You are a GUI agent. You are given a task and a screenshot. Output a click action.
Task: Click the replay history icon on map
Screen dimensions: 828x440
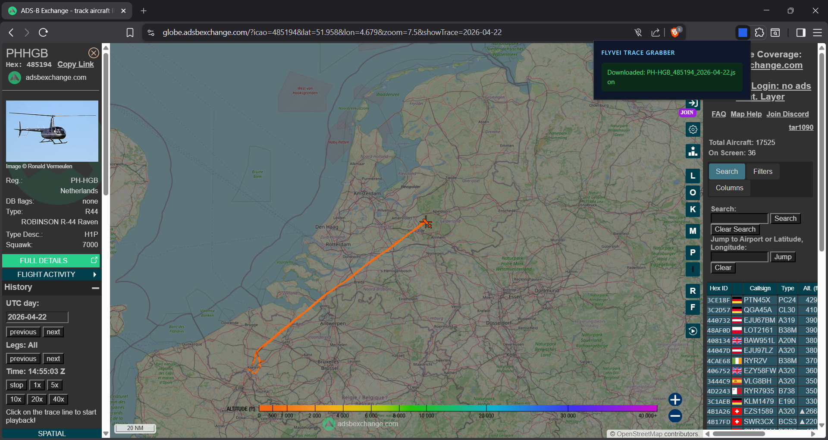pyautogui.click(x=693, y=331)
